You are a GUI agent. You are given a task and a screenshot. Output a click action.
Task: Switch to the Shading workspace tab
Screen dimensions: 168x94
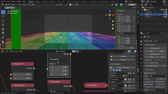tap(69, 2)
